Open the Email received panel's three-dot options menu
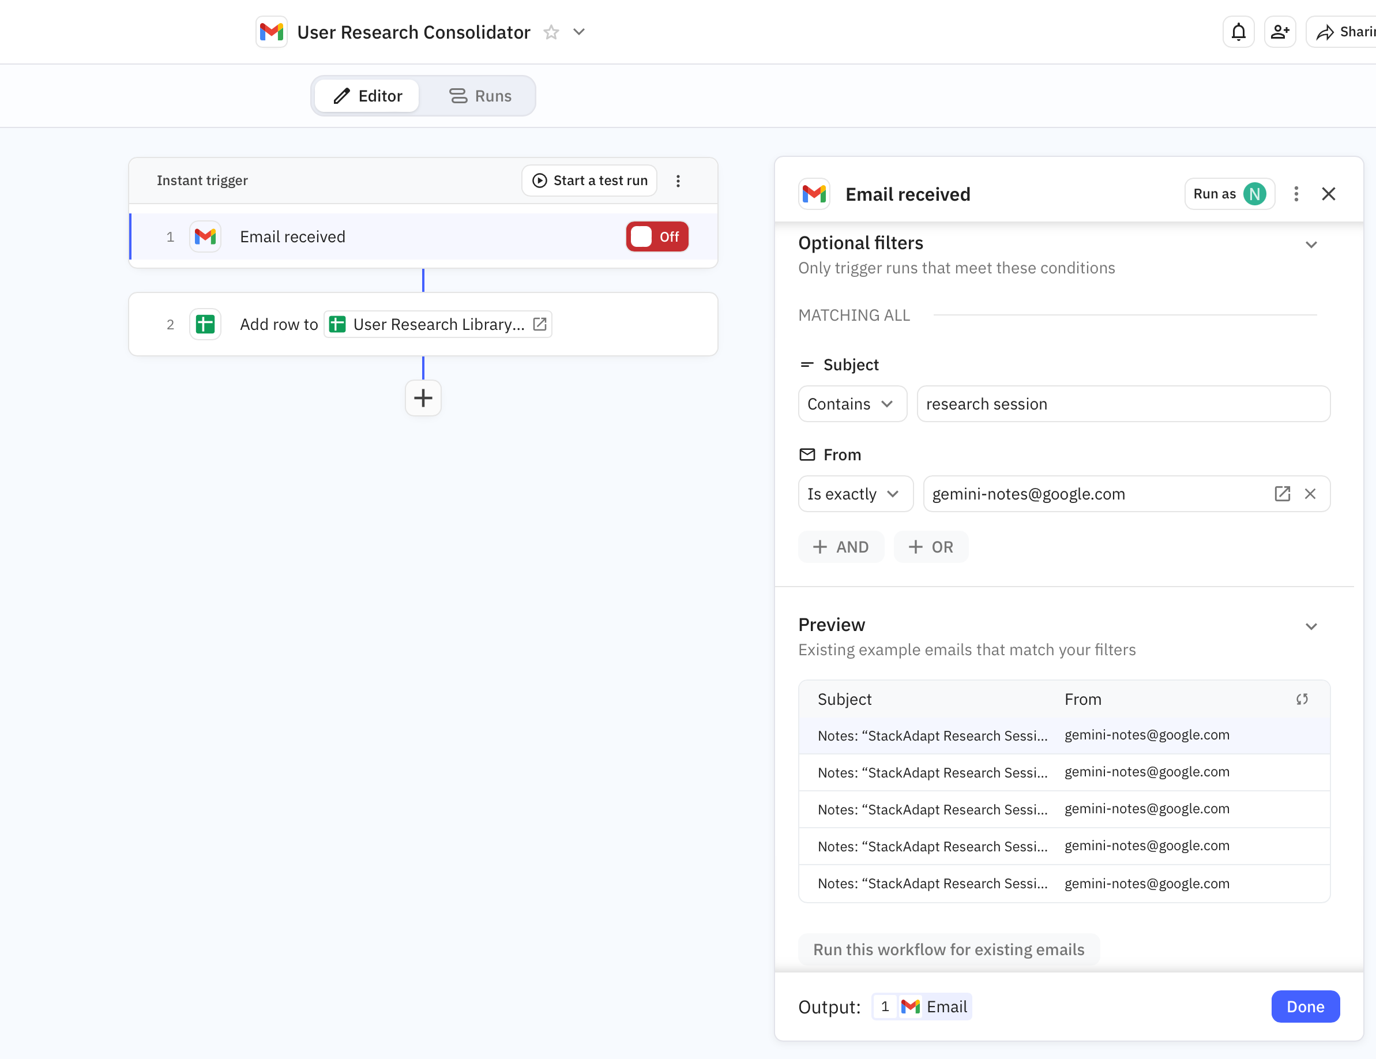Screen dimensions: 1376x1059 pyautogui.click(x=1296, y=194)
